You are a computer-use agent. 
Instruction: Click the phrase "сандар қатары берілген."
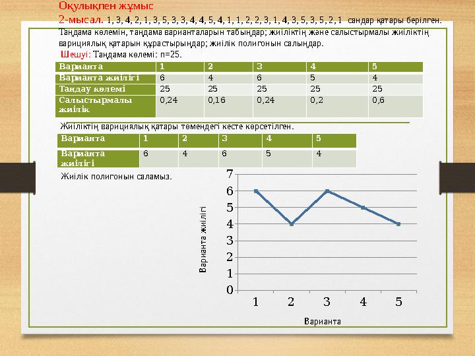pyautogui.click(x=395, y=20)
